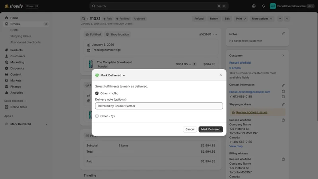The image size is (318, 179).
Task: Uncheck the 'Other - hcfhc' fulfillment checkbox
Action: [97, 93]
